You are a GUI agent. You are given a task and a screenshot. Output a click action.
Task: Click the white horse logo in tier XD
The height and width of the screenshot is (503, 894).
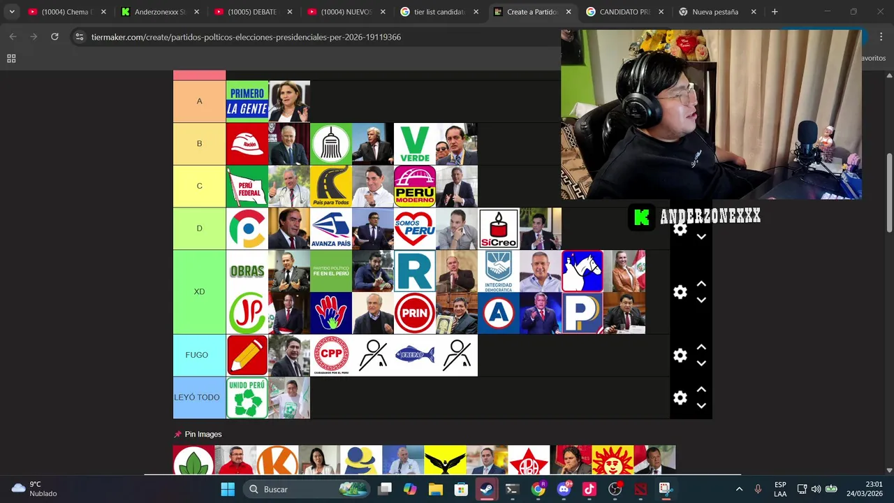coord(582,271)
